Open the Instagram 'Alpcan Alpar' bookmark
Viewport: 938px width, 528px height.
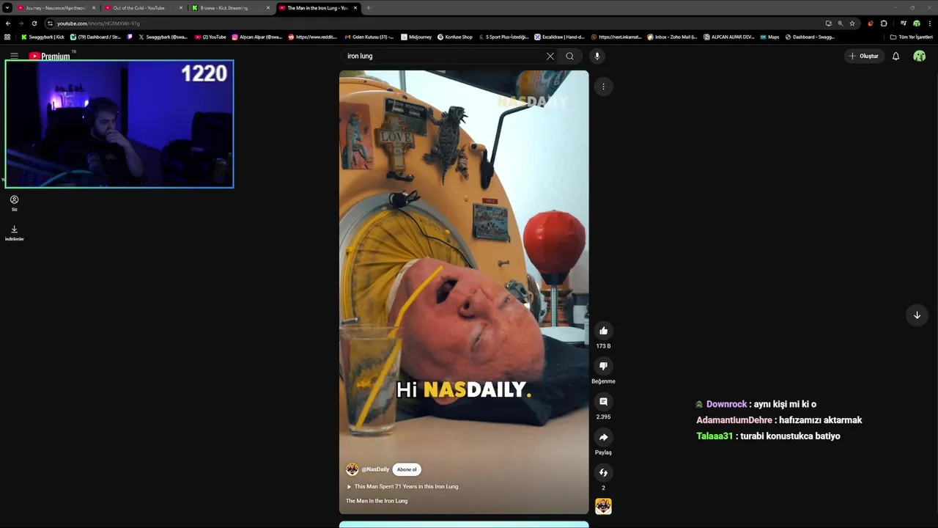(x=257, y=37)
